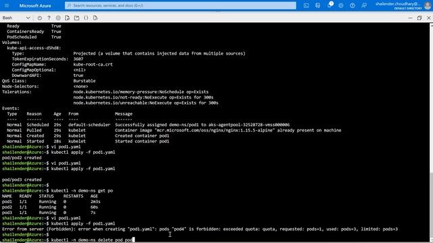This screenshot has height=243, width=433.
Task: Click 'node.kubernetes.io/unreachable:NoExecute' toleration line
Action: 146,103
